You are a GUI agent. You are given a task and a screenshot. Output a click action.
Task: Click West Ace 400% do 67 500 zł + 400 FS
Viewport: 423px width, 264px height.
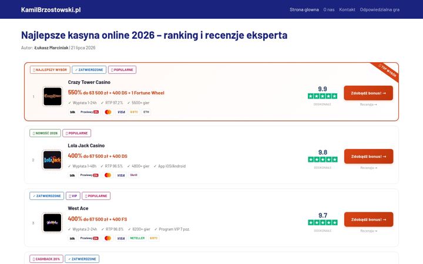coord(97,219)
